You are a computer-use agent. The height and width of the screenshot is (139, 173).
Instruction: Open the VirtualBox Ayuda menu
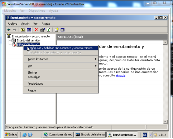pos(53,11)
